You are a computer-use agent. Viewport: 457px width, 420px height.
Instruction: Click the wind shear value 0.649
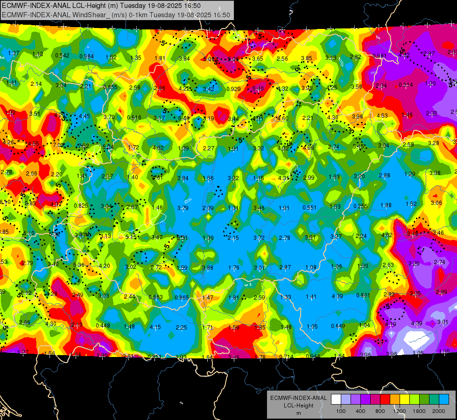click(x=338, y=326)
